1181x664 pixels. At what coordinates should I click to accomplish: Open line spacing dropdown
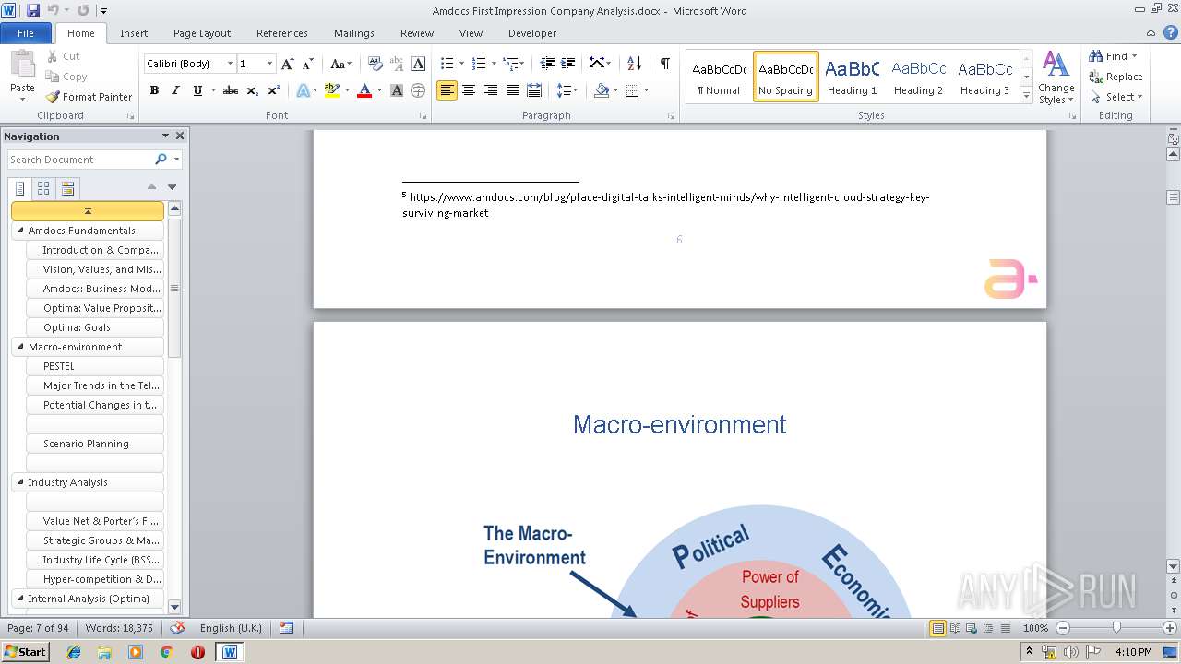point(567,90)
